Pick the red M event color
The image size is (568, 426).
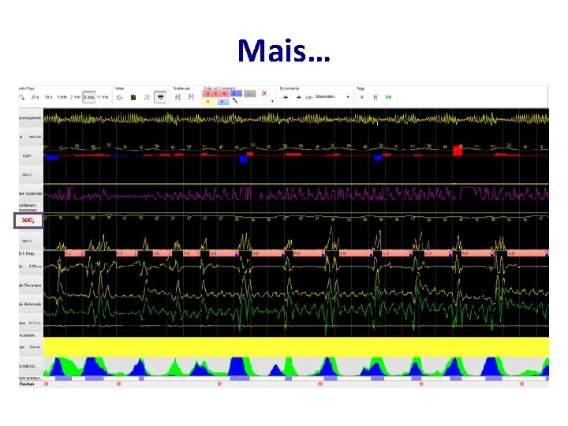(225, 93)
